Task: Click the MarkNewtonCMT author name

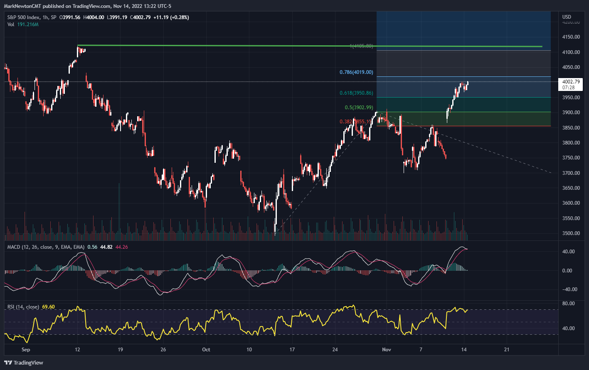Action: (24, 6)
